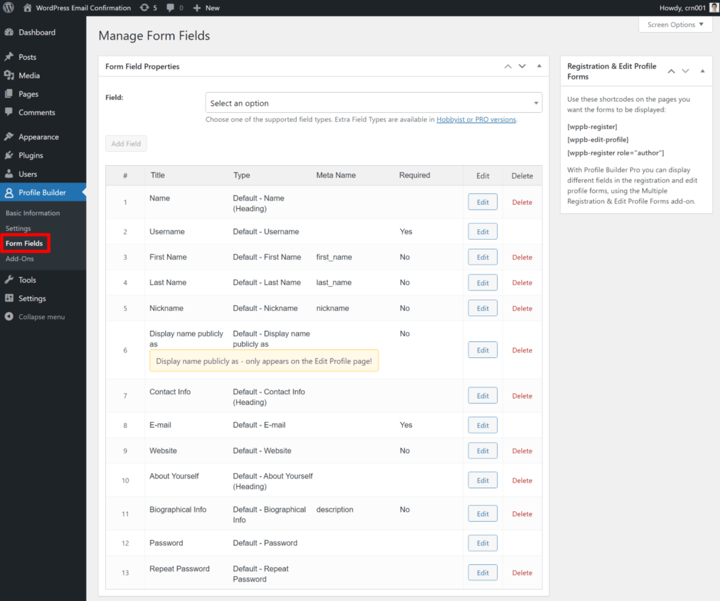
Task: Open the Select an option field dropdown
Action: [x=374, y=102]
